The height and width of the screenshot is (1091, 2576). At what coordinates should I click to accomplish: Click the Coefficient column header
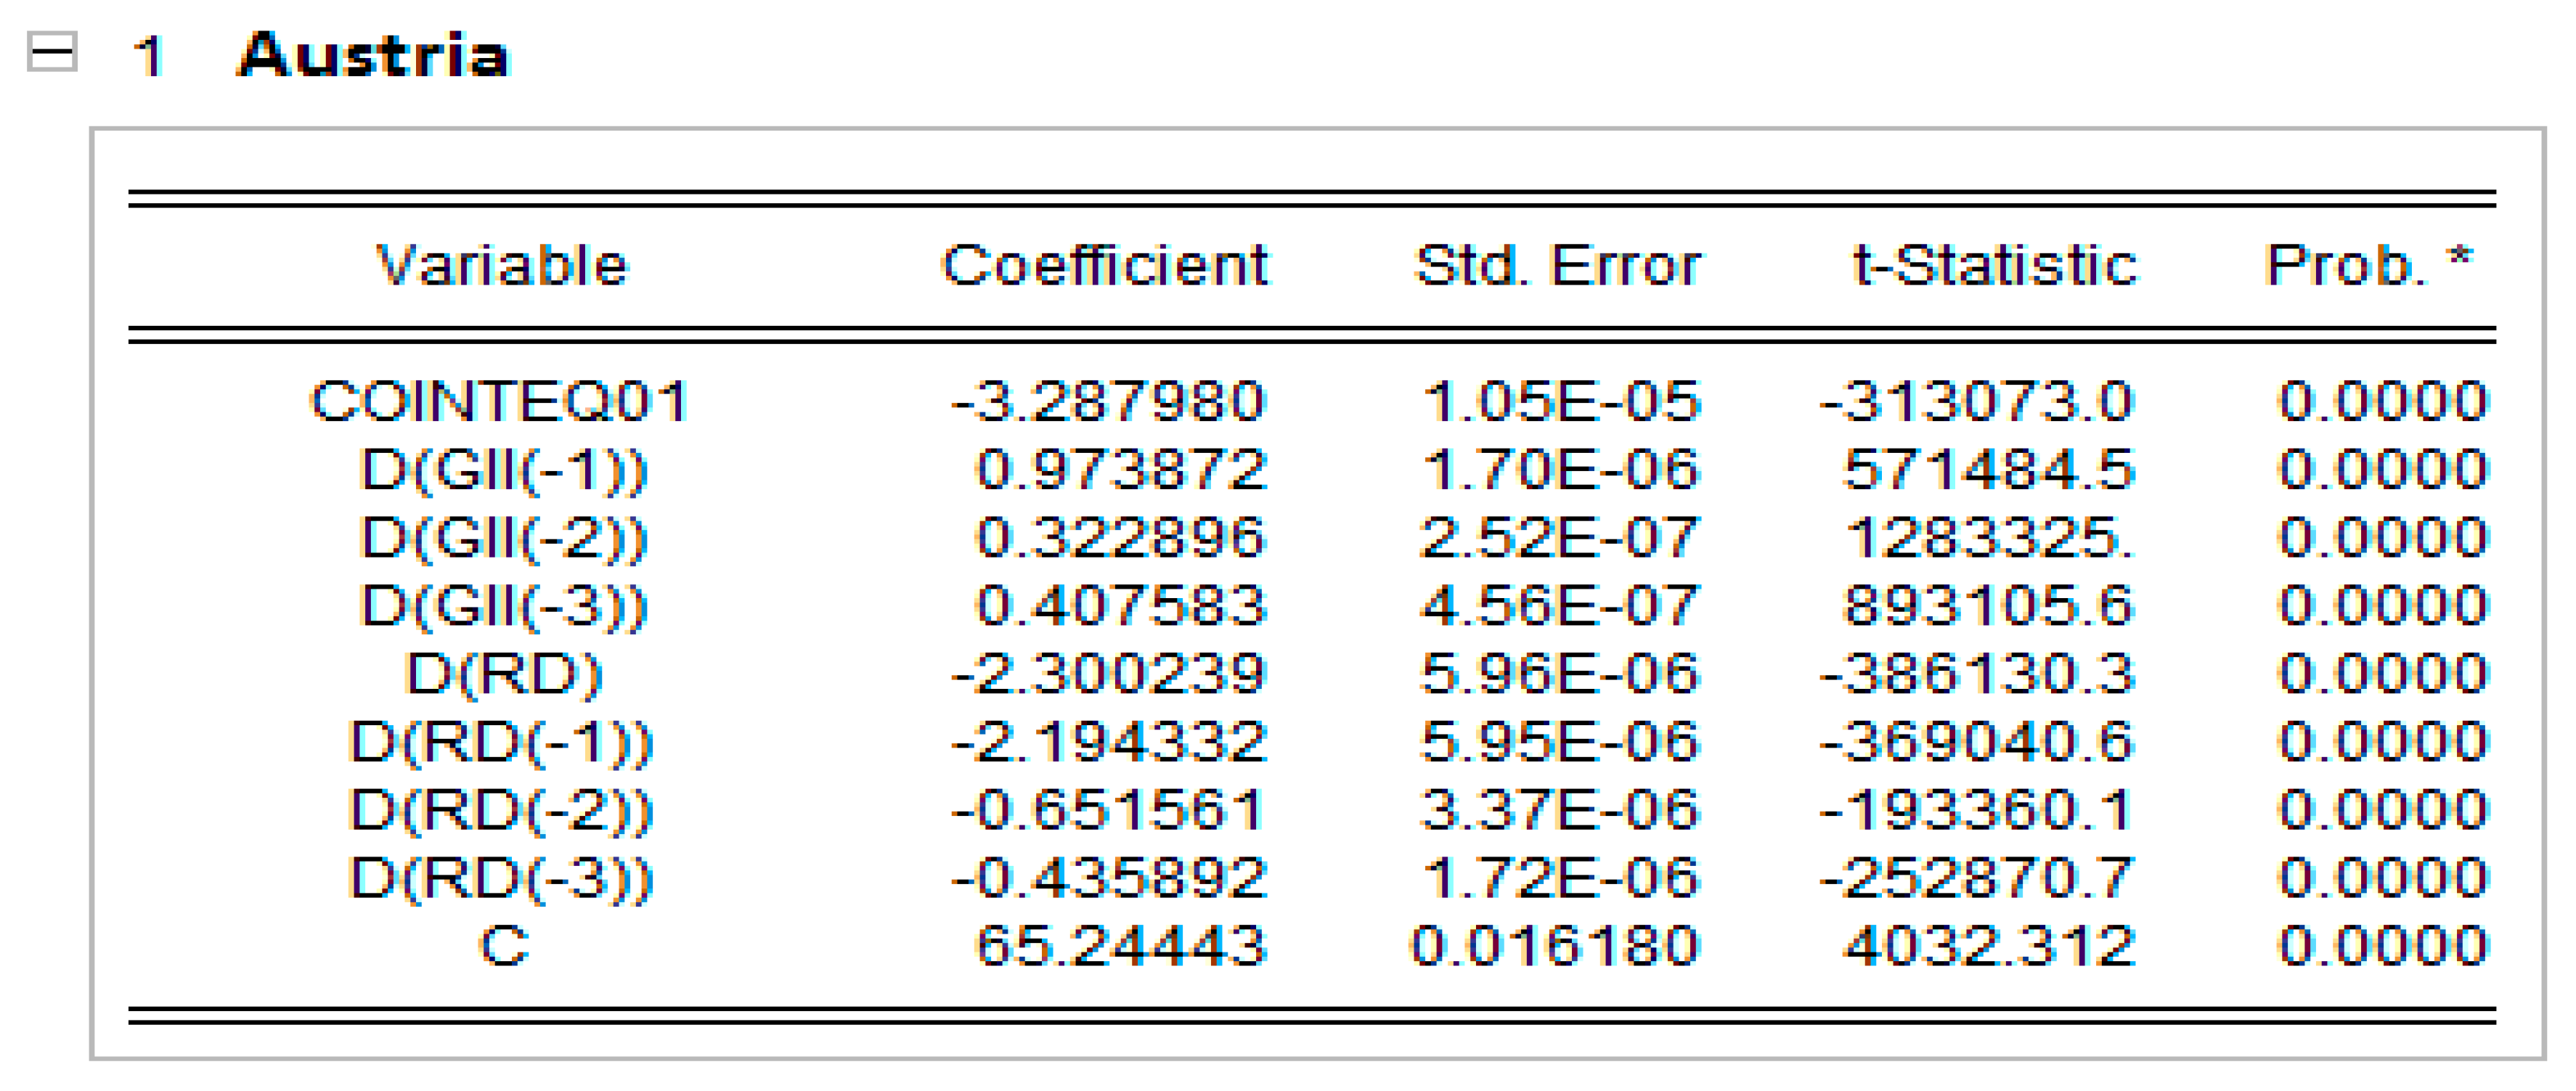pyautogui.click(x=1105, y=266)
